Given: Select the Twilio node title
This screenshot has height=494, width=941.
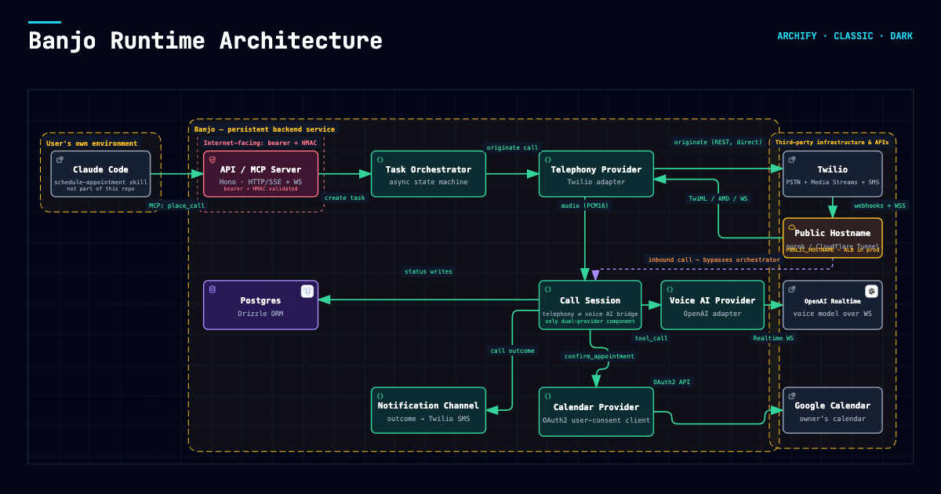Looking at the screenshot, I should [x=832, y=169].
